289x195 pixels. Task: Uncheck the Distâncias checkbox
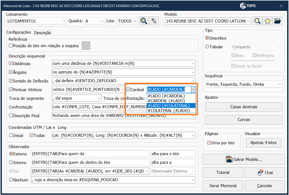11,63
